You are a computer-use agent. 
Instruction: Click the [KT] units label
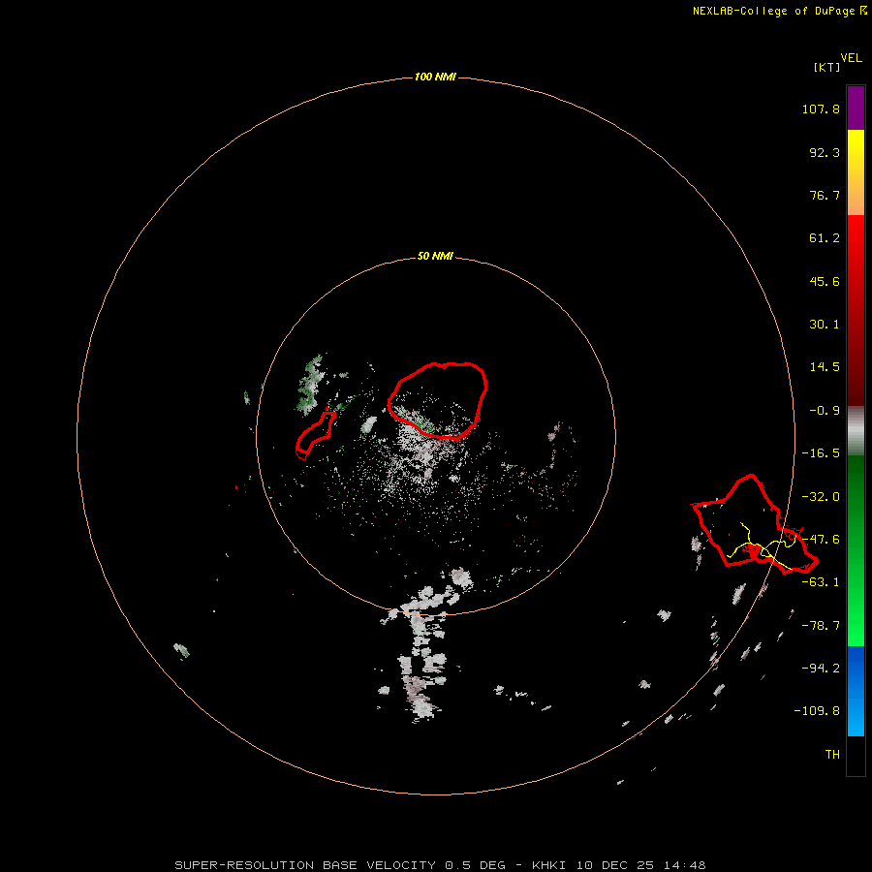tap(826, 67)
